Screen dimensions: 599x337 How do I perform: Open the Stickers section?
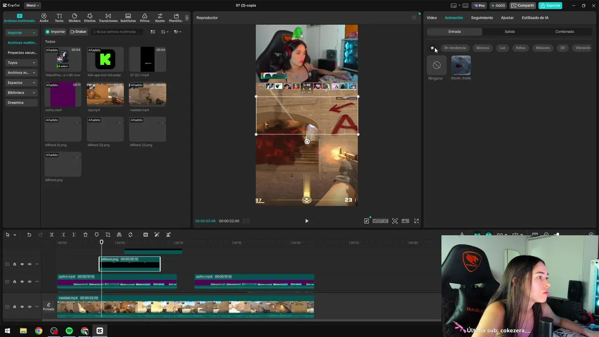tap(74, 18)
